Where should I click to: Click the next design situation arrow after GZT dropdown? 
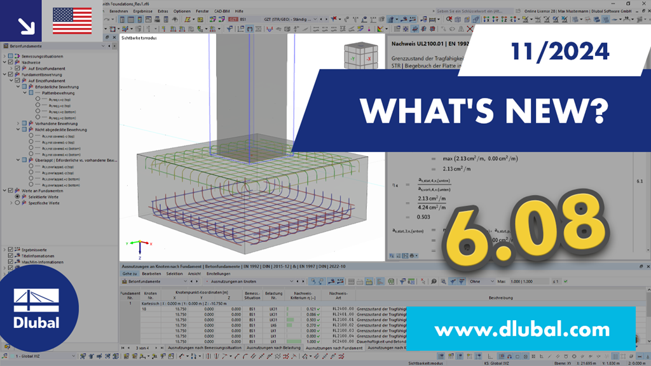coord(326,19)
